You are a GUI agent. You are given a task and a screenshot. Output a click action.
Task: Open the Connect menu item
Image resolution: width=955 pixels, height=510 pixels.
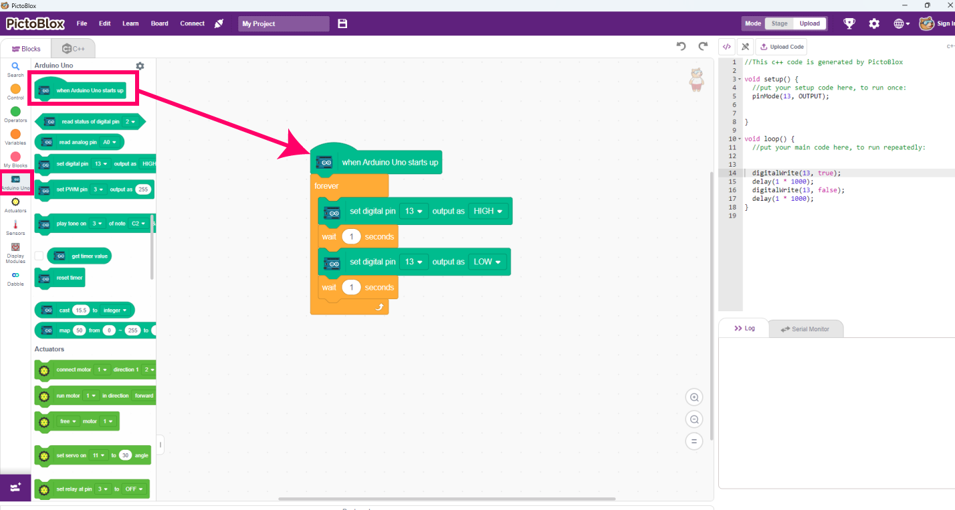click(192, 23)
